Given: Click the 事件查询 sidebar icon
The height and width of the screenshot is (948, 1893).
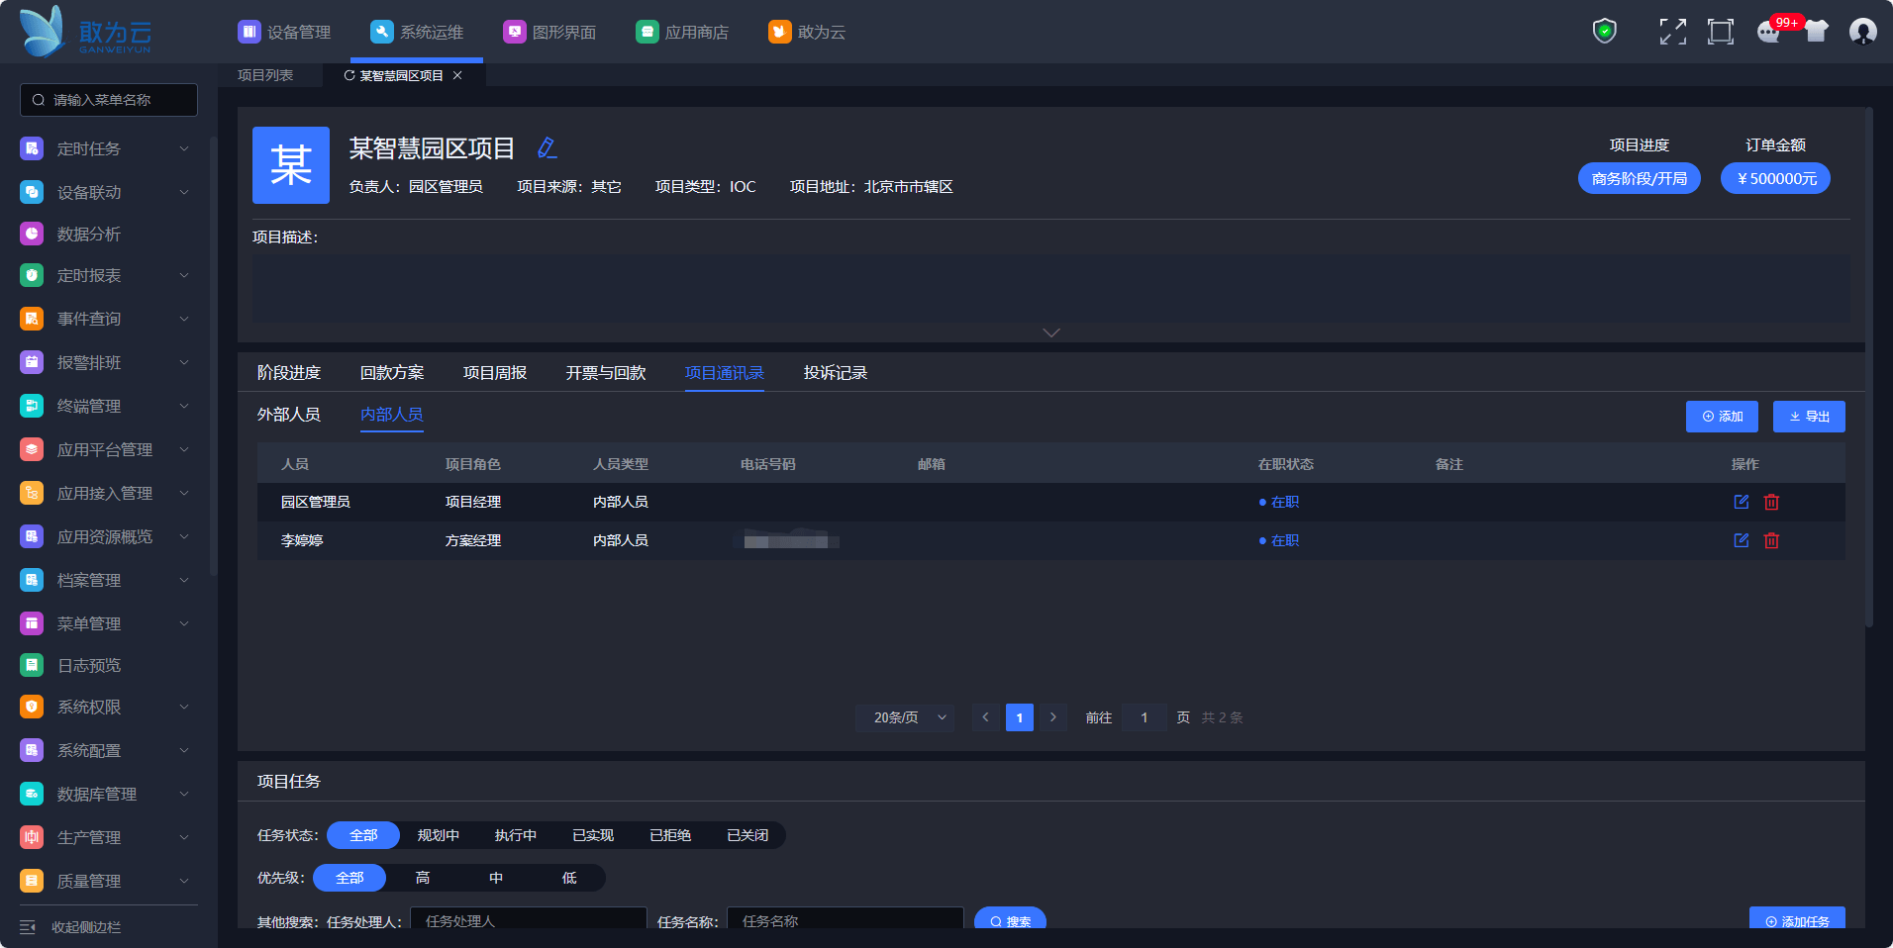Looking at the screenshot, I should click(x=32, y=319).
